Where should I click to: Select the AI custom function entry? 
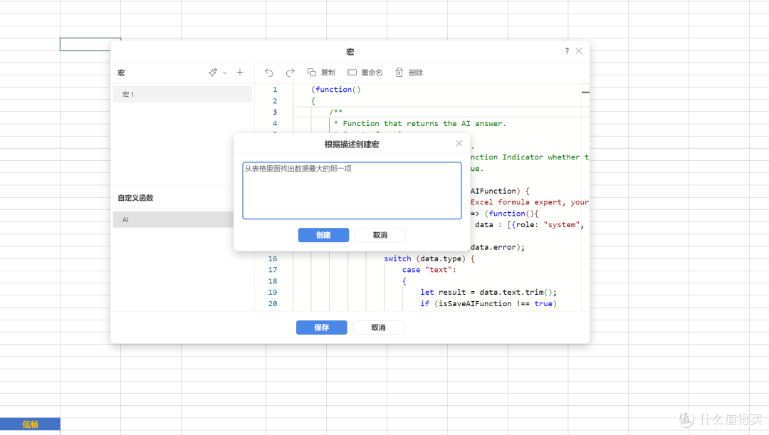(173, 220)
